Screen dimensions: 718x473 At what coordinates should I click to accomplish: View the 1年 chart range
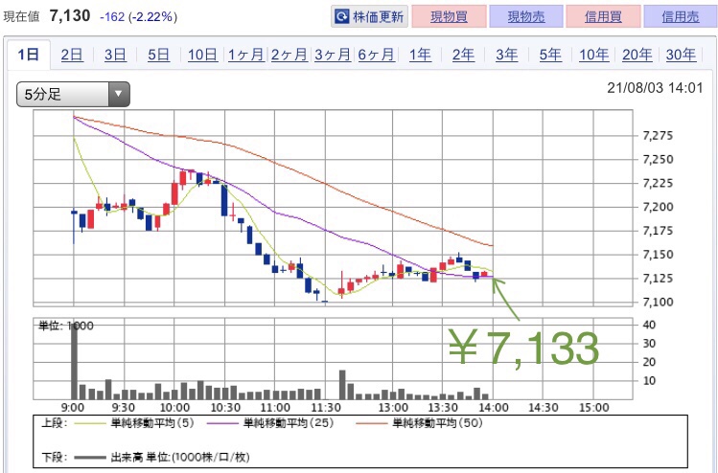tap(420, 55)
